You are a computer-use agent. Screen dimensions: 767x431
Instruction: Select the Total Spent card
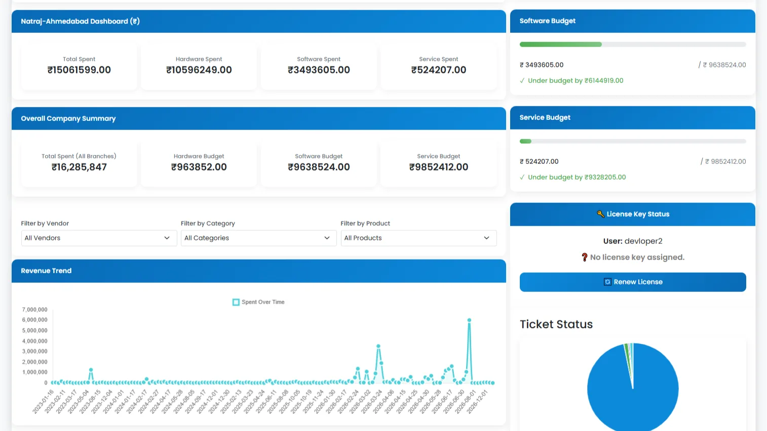[x=79, y=66]
